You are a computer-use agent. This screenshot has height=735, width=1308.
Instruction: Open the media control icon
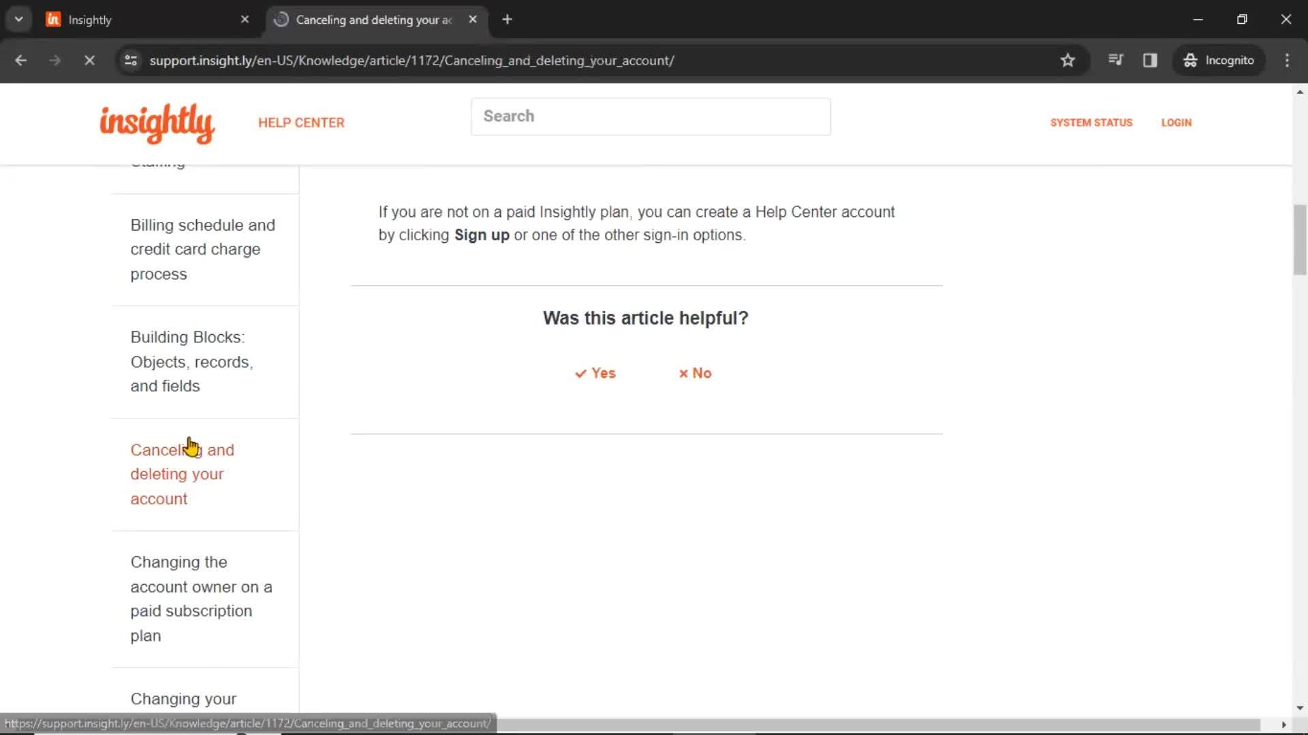pyautogui.click(x=1115, y=61)
